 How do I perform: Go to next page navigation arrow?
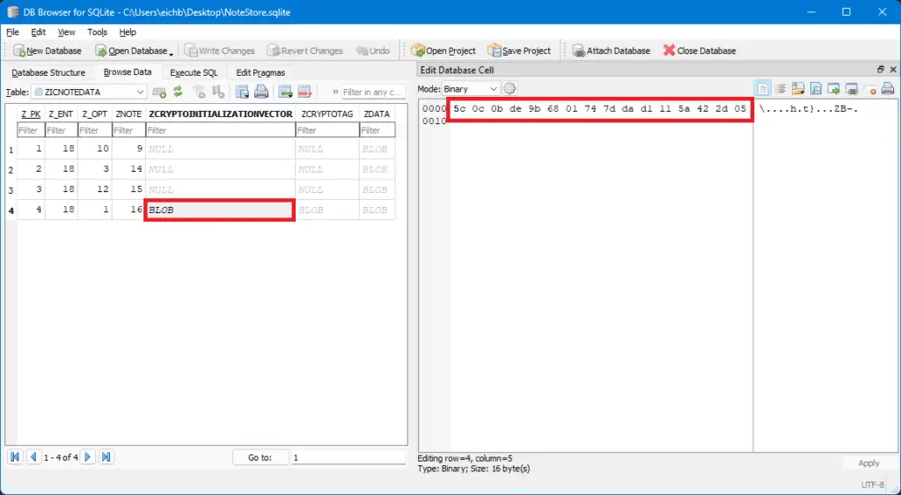click(x=87, y=457)
